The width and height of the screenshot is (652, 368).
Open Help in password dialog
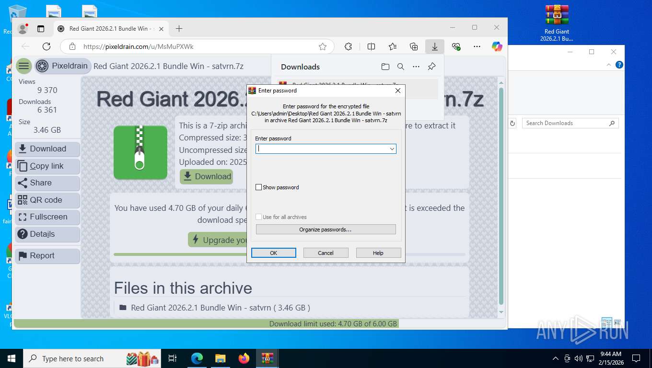[378, 253]
